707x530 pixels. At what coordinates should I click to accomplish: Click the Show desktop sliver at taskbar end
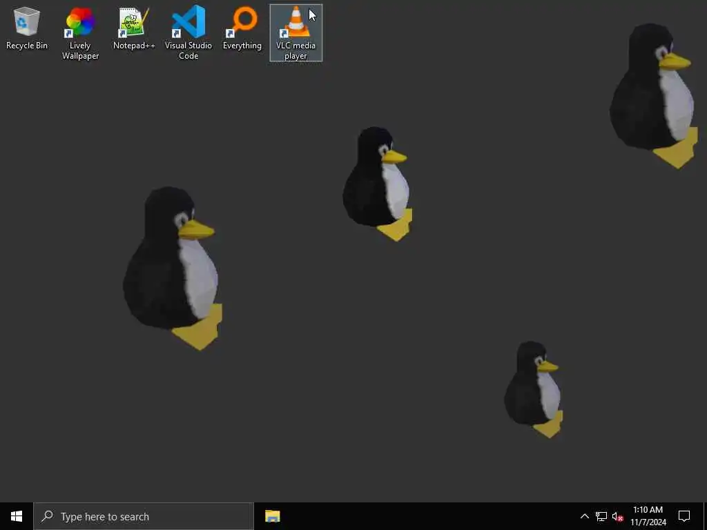(x=705, y=516)
